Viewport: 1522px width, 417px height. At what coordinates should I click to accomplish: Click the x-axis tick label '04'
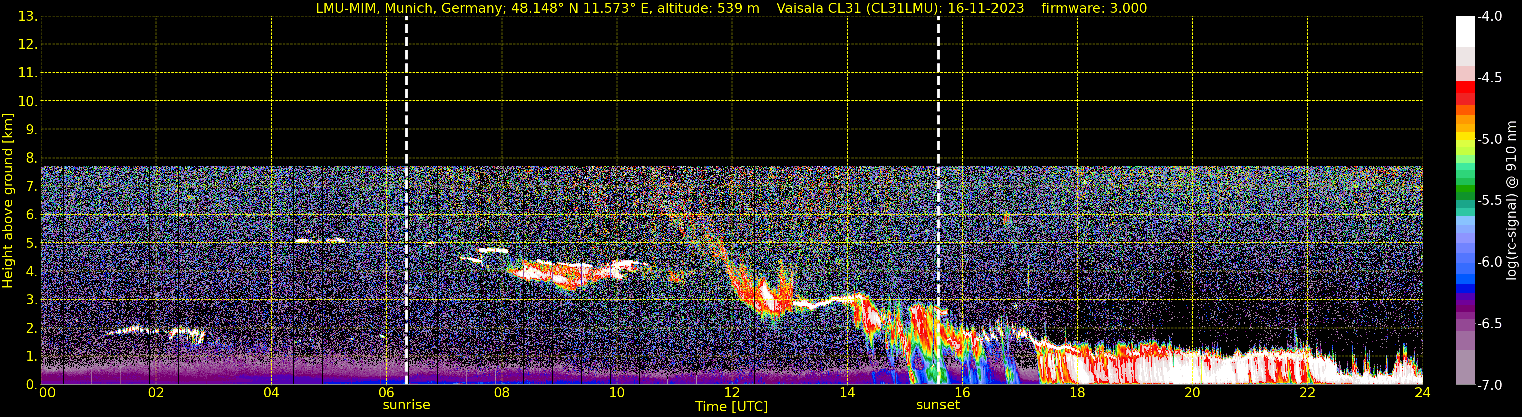(x=271, y=393)
